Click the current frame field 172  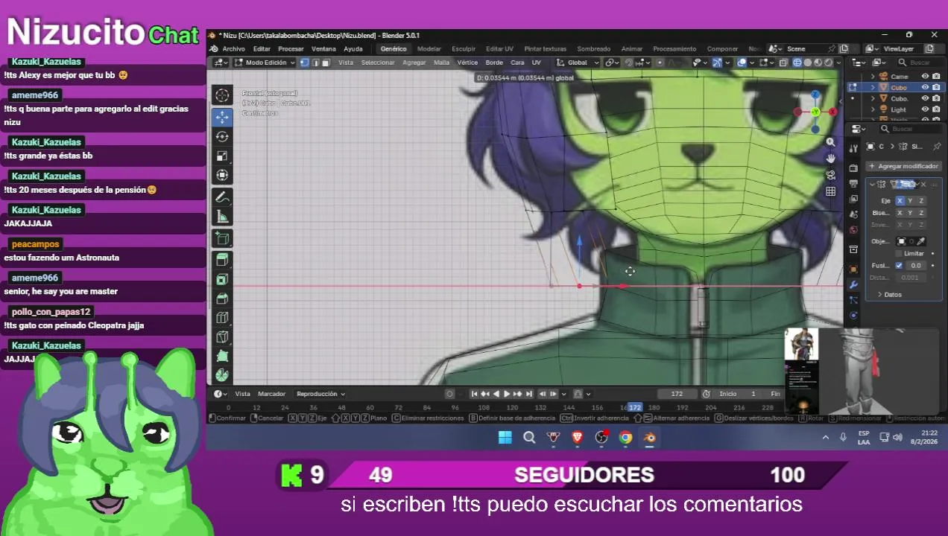click(x=677, y=394)
